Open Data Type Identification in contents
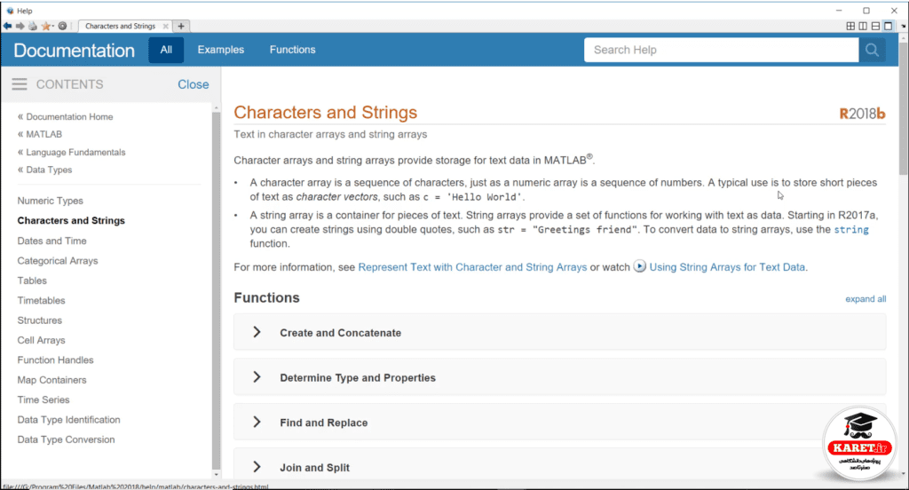Screen dimensions: 909x490 click(69, 419)
